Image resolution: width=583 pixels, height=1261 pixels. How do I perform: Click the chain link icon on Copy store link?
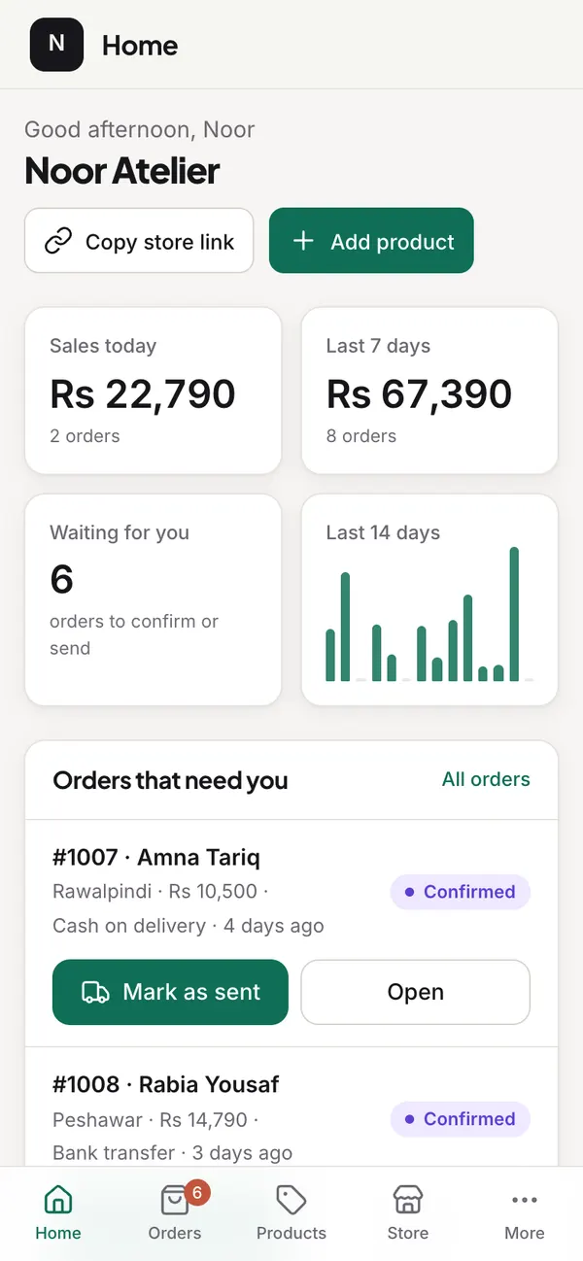58,241
